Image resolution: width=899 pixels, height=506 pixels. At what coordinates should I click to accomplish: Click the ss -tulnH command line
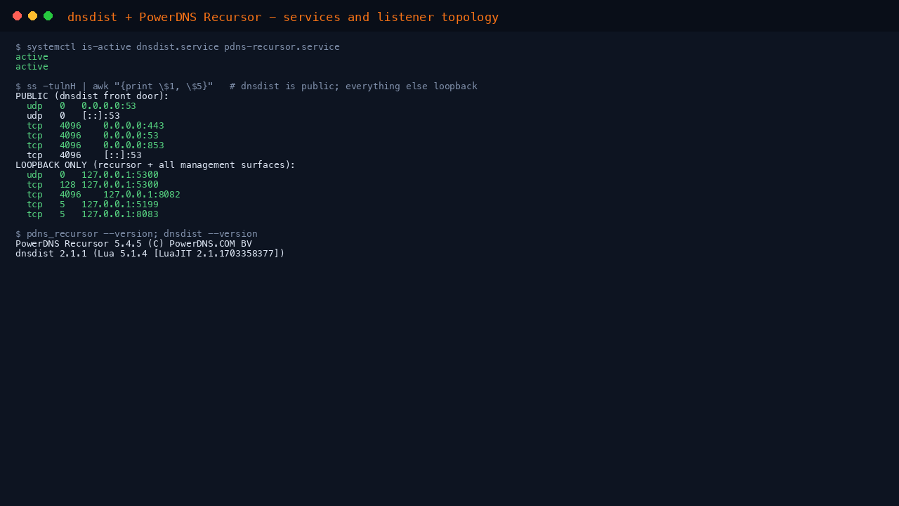click(247, 86)
